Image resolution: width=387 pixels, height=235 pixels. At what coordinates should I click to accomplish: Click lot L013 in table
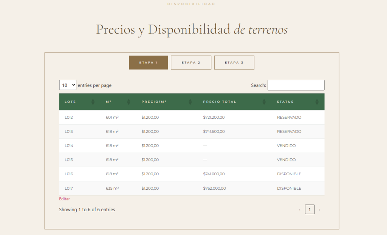pos(69,131)
